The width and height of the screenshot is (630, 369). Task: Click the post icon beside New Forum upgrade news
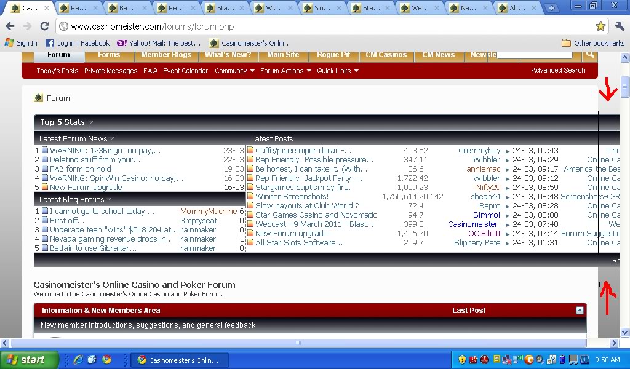[45, 187]
